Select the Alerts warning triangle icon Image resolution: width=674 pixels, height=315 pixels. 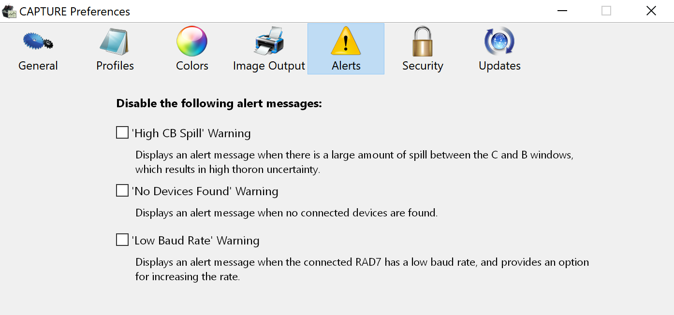pyautogui.click(x=346, y=42)
